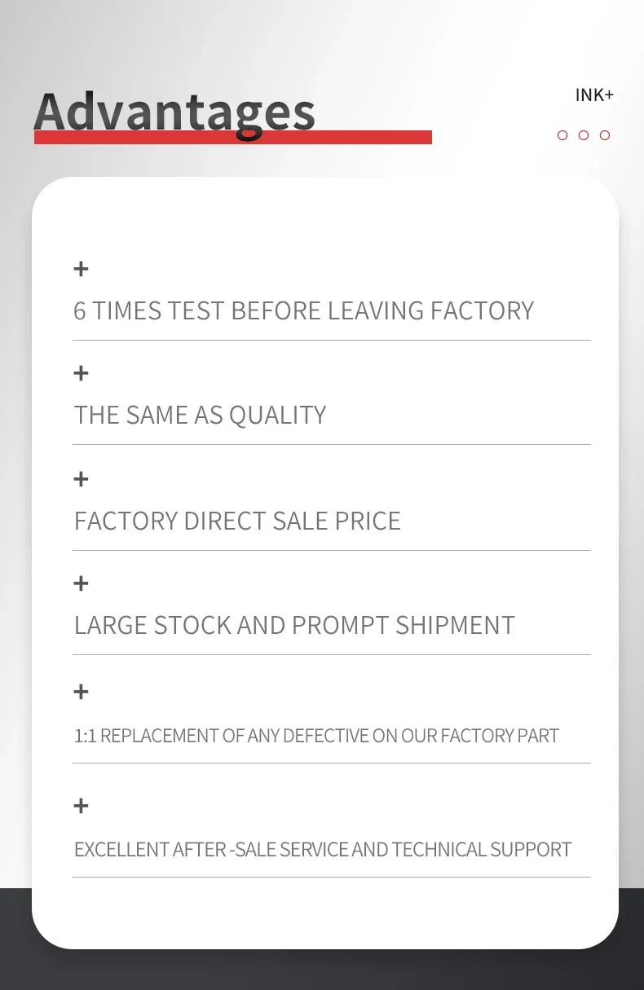Click the red underline bar beneath Advantages

pyautogui.click(x=233, y=137)
